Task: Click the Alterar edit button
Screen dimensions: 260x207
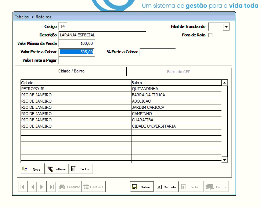Action: click(x=57, y=169)
